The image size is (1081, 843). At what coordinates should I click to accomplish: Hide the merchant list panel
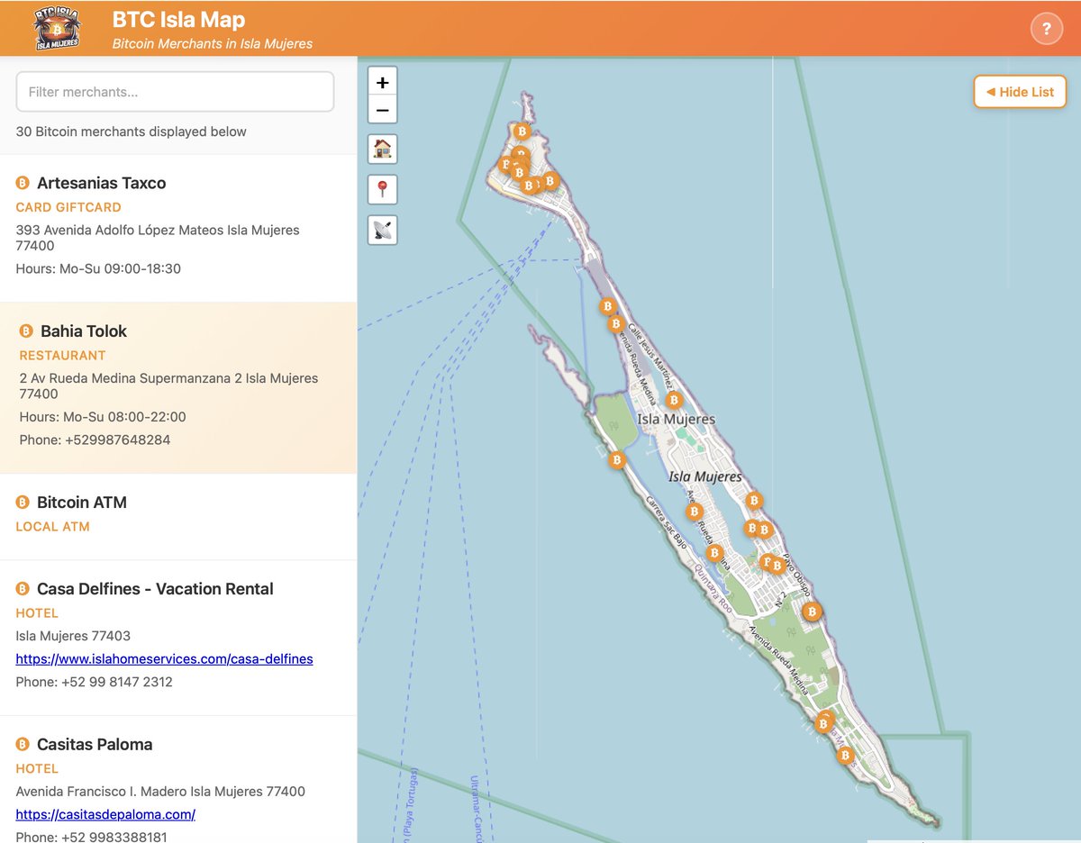tap(1019, 91)
